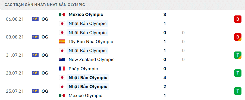Click the Spain flag beside Tây Ban Nha Olympic
Image resolution: width=245 pixels, height=100 pixels.
(x=62, y=41)
